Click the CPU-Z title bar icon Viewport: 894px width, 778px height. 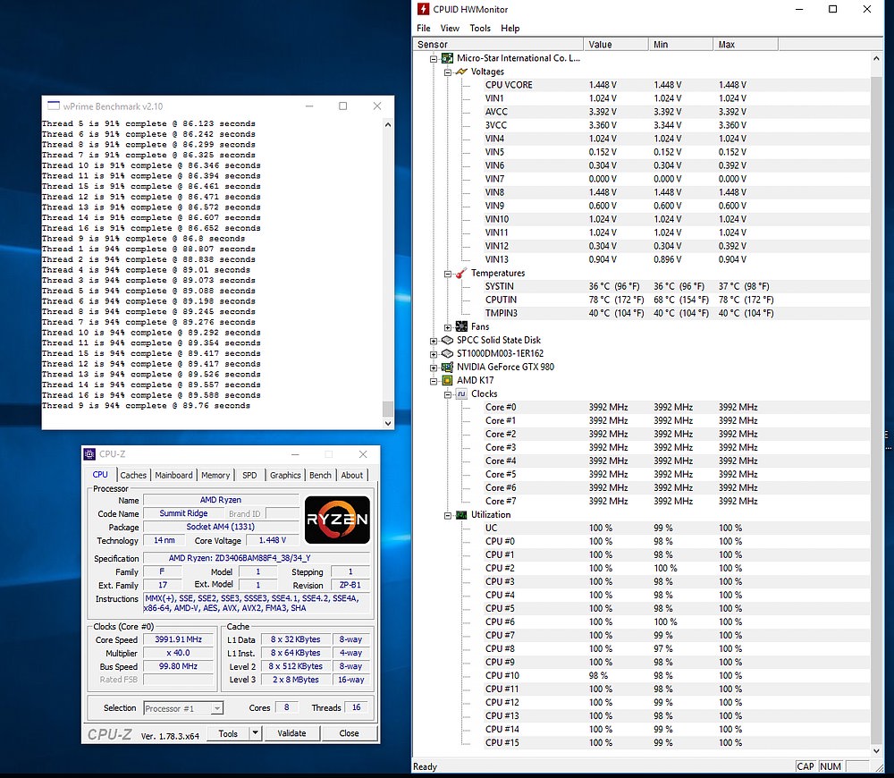[x=89, y=454]
